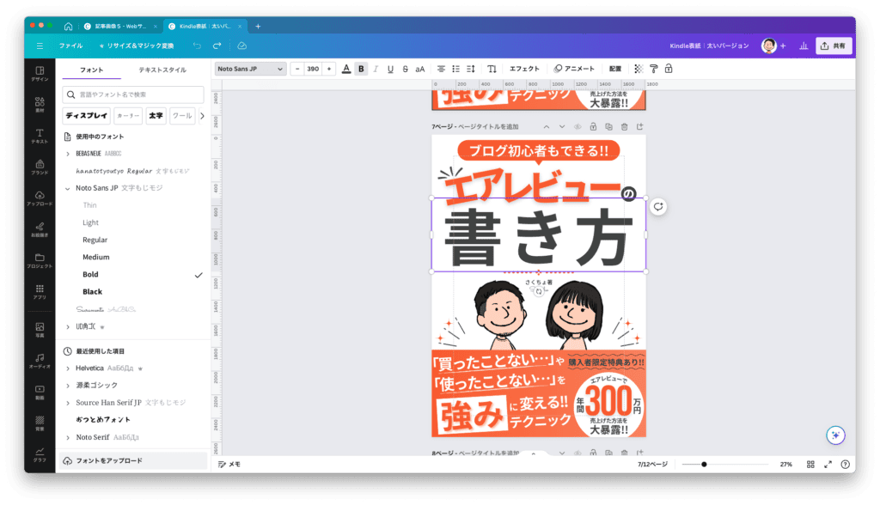Click the copy style paint roller icon

click(654, 69)
